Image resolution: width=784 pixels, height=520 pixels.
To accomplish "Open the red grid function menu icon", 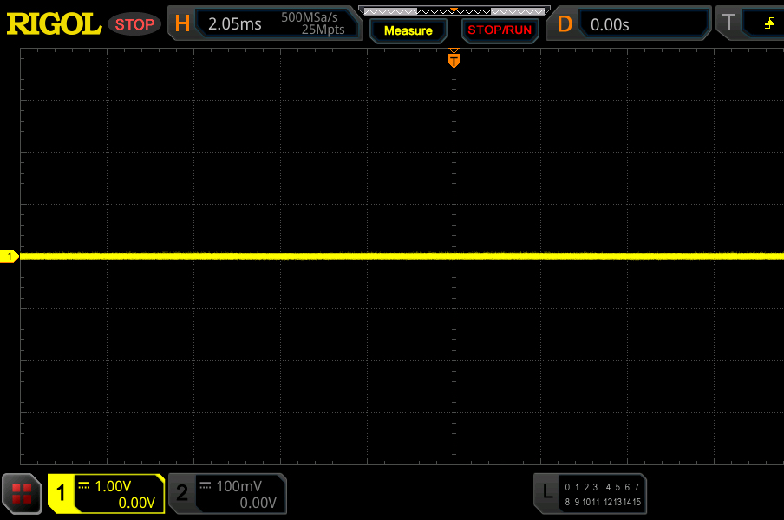I will pos(22,493).
